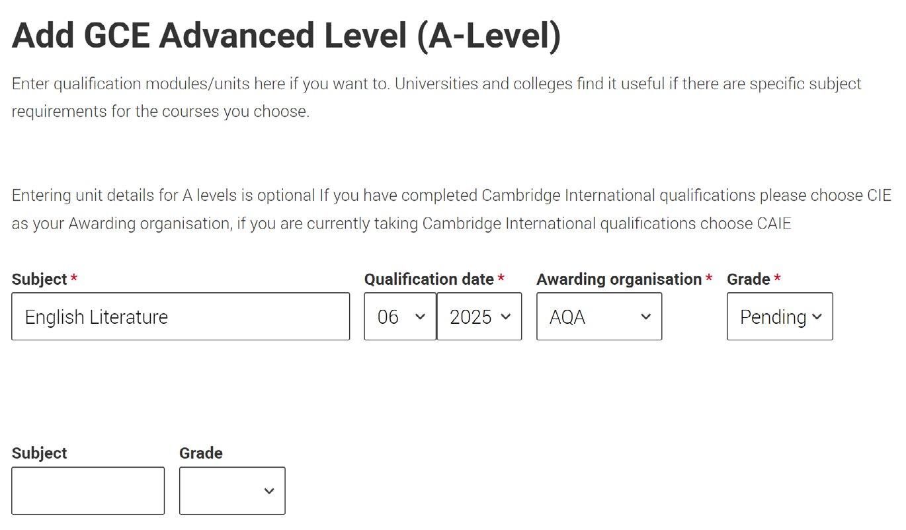The width and height of the screenshot is (906, 530).
Task: Click the Qualification date label
Action: (x=429, y=280)
